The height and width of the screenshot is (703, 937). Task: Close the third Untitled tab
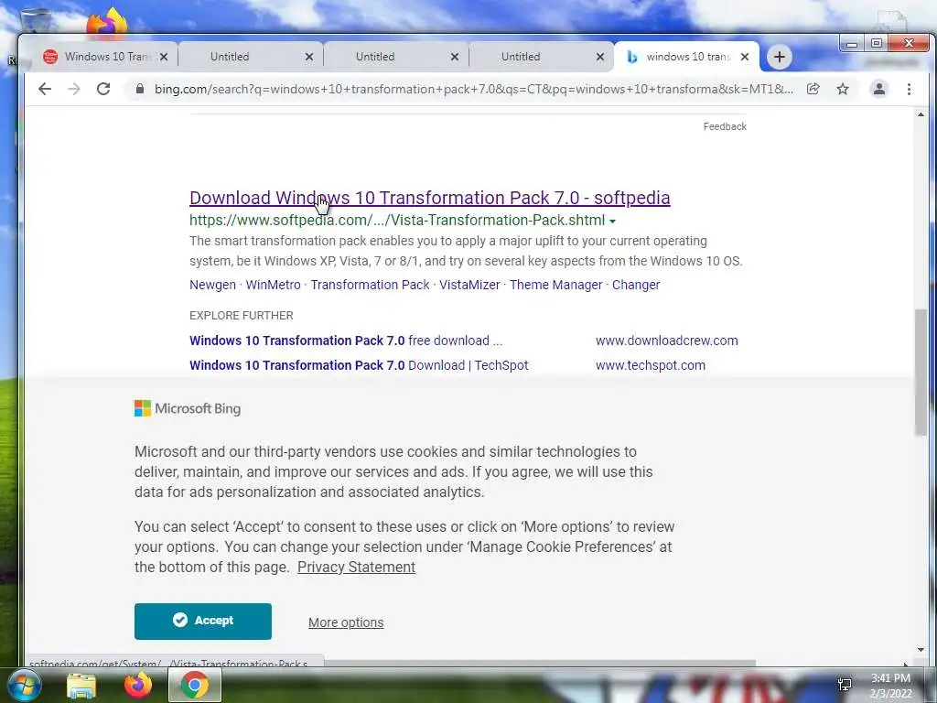(x=600, y=57)
